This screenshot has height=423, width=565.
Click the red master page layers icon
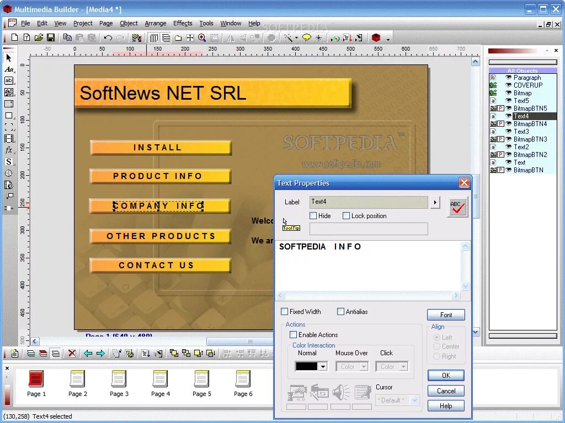pyautogui.click(x=43, y=353)
